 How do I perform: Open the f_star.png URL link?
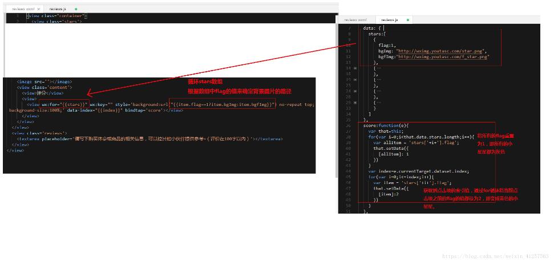[x=444, y=56]
